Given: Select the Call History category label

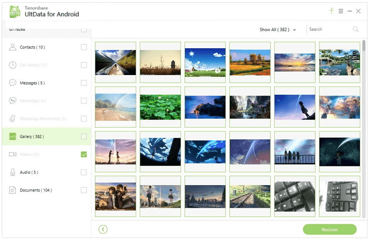Looking at the screenshot, I should click(33, 65).
